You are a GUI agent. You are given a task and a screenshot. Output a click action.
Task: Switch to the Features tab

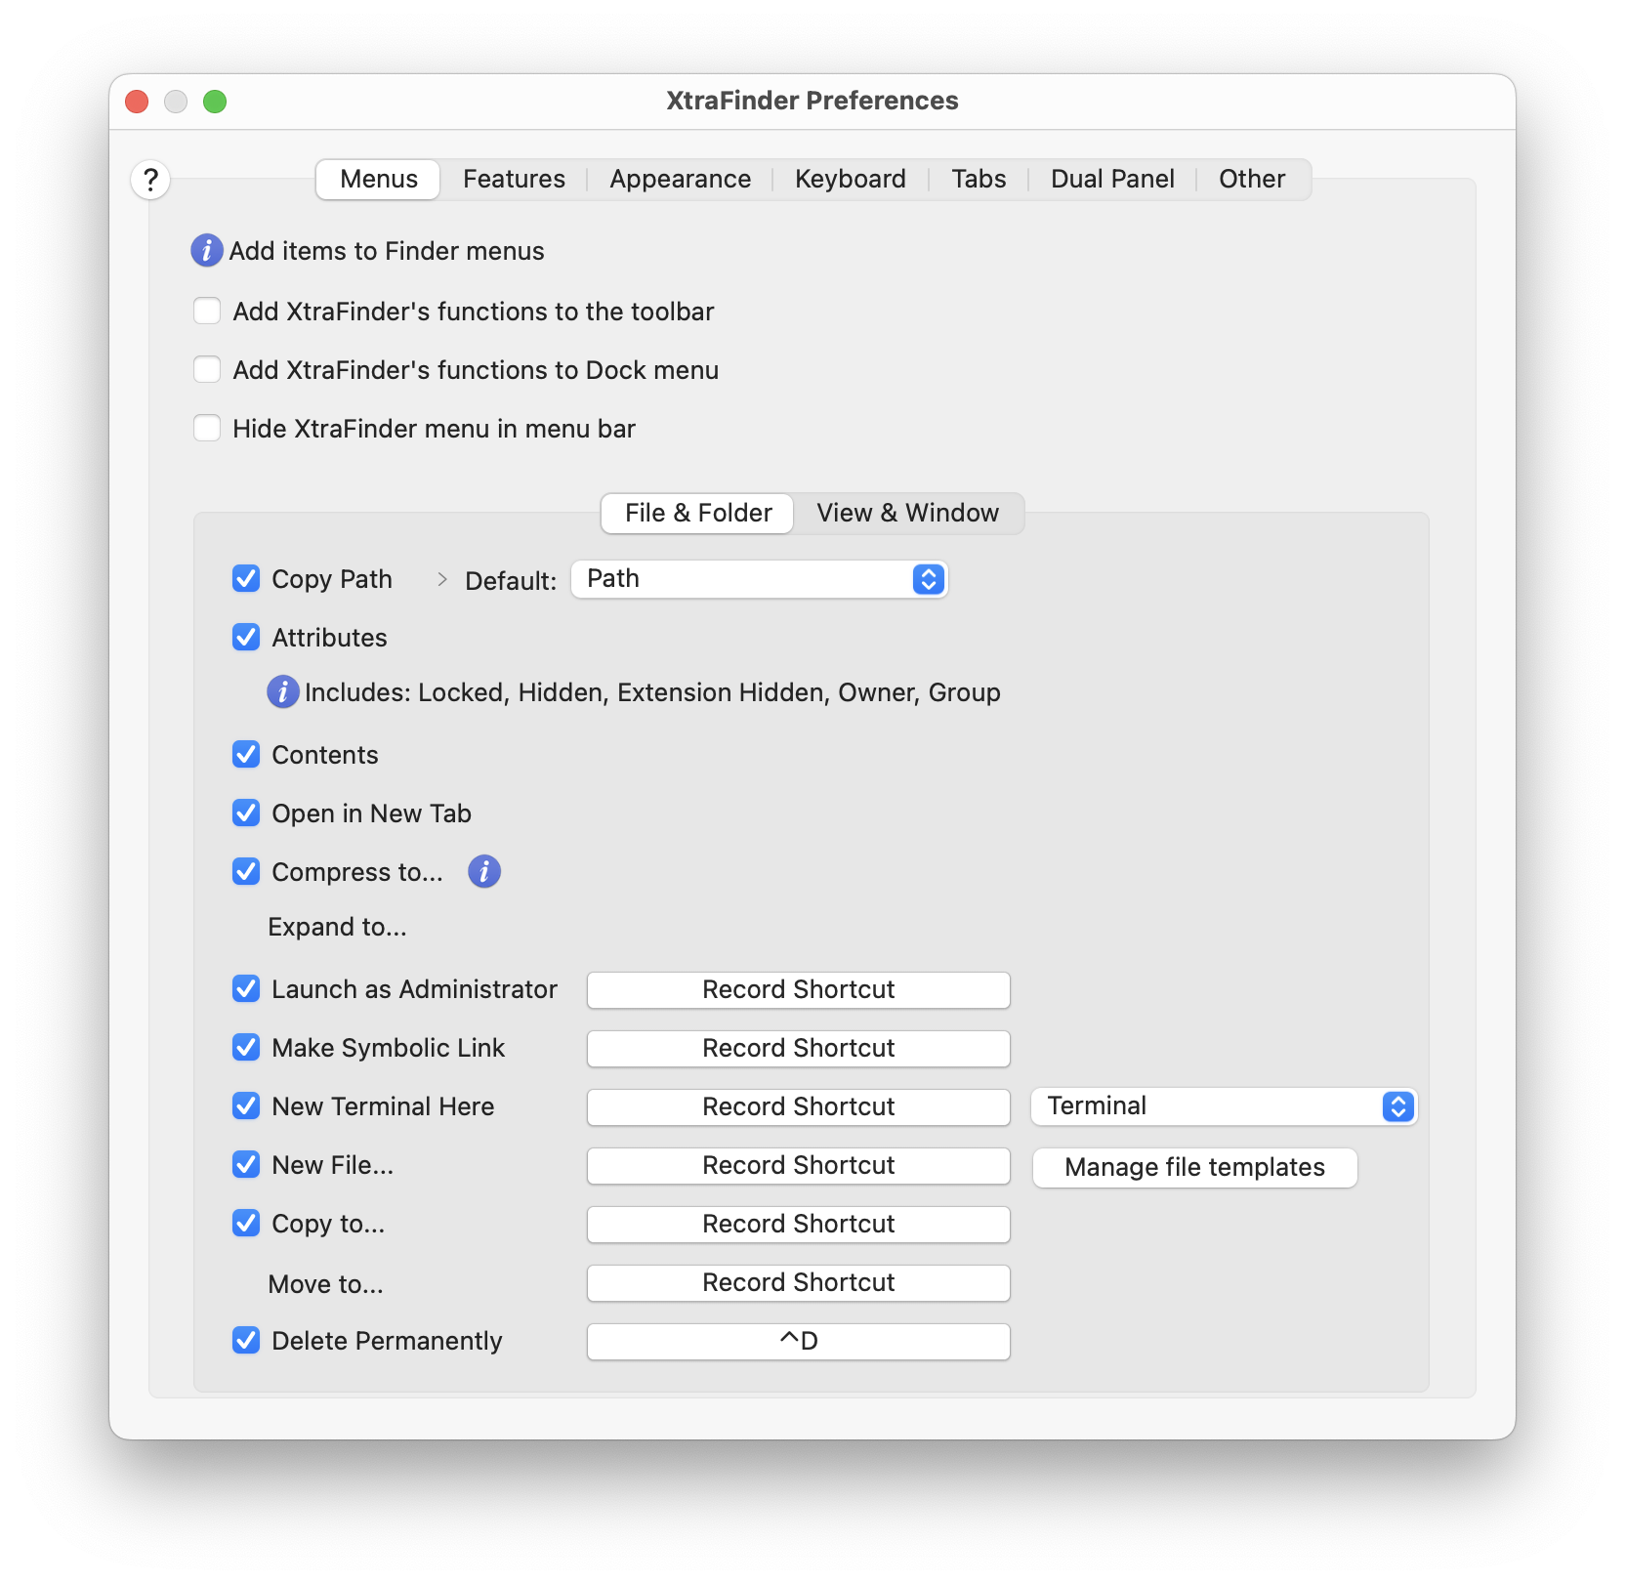pos(514,180)
